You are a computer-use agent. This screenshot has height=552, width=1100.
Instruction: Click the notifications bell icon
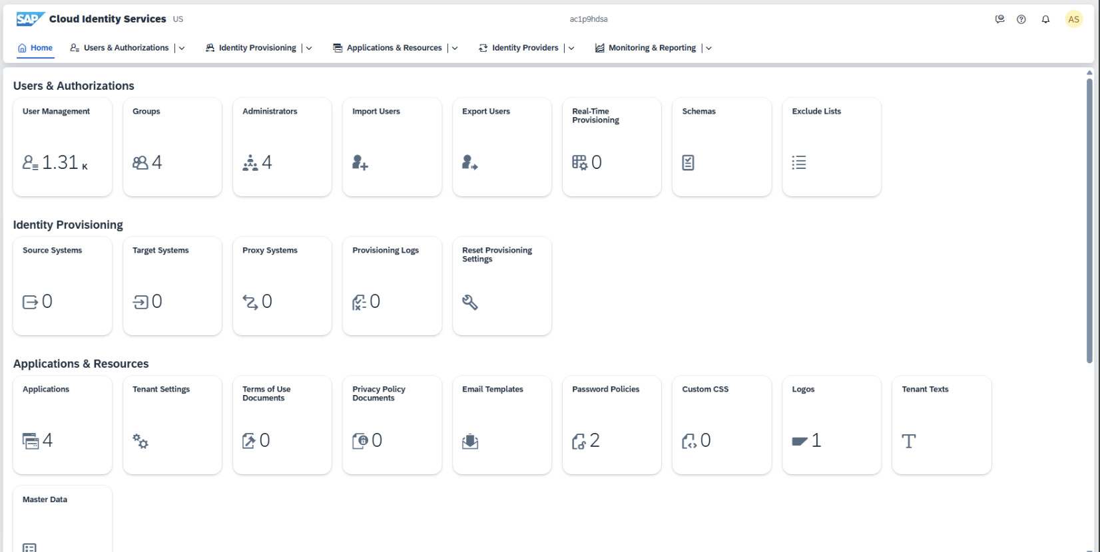[x=1045, y=19]
